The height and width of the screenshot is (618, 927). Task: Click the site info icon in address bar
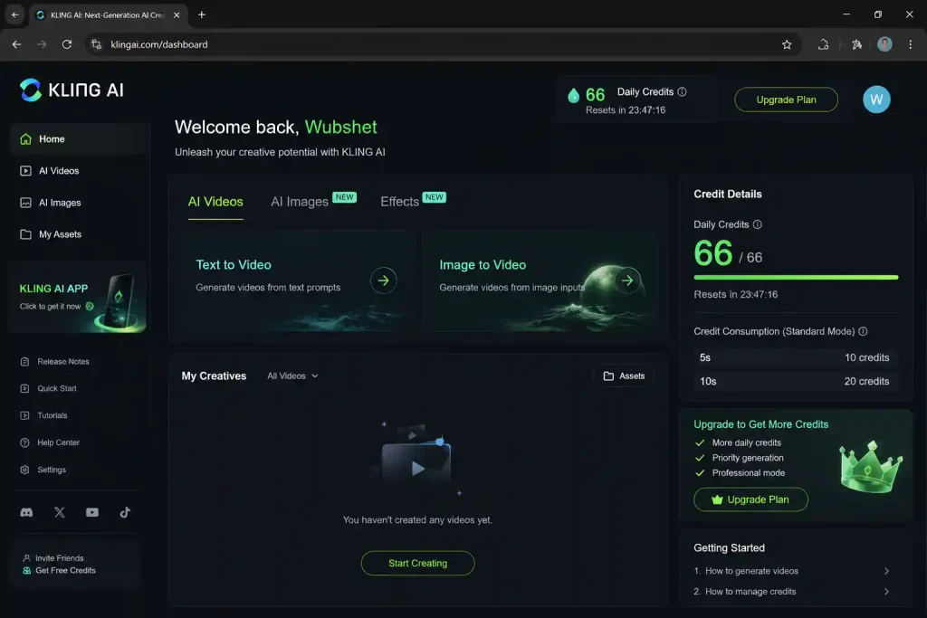tap(96, 44)
